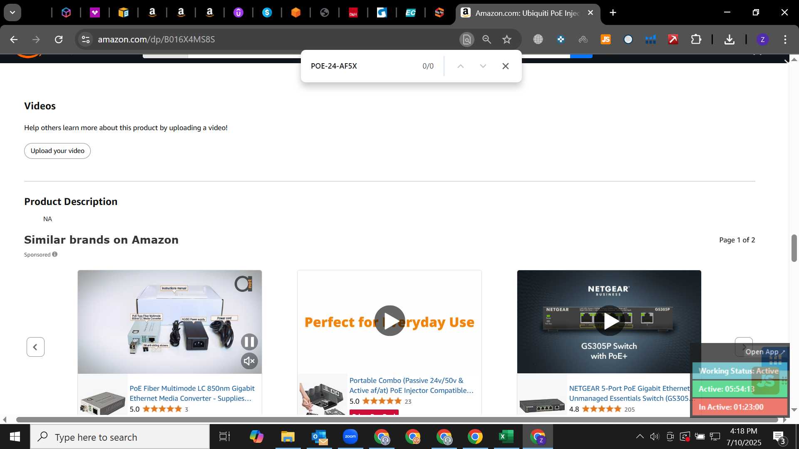Click the browser forward arrow
The height and width of the screenshot is (449, 799).
pyautogui.click(x=36, y=39)
